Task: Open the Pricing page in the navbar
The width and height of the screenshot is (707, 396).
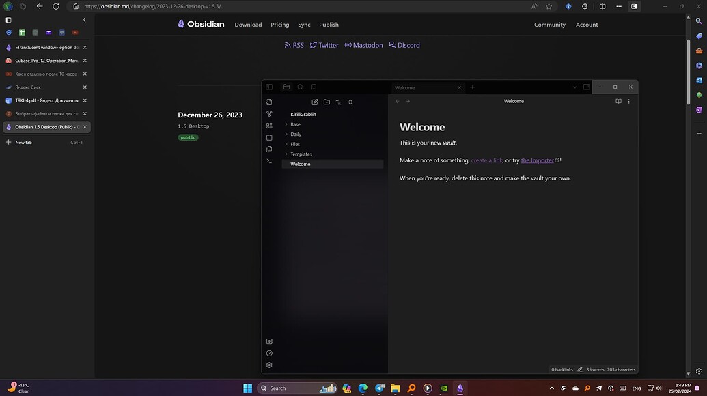Action: click(x=279, y=25)
